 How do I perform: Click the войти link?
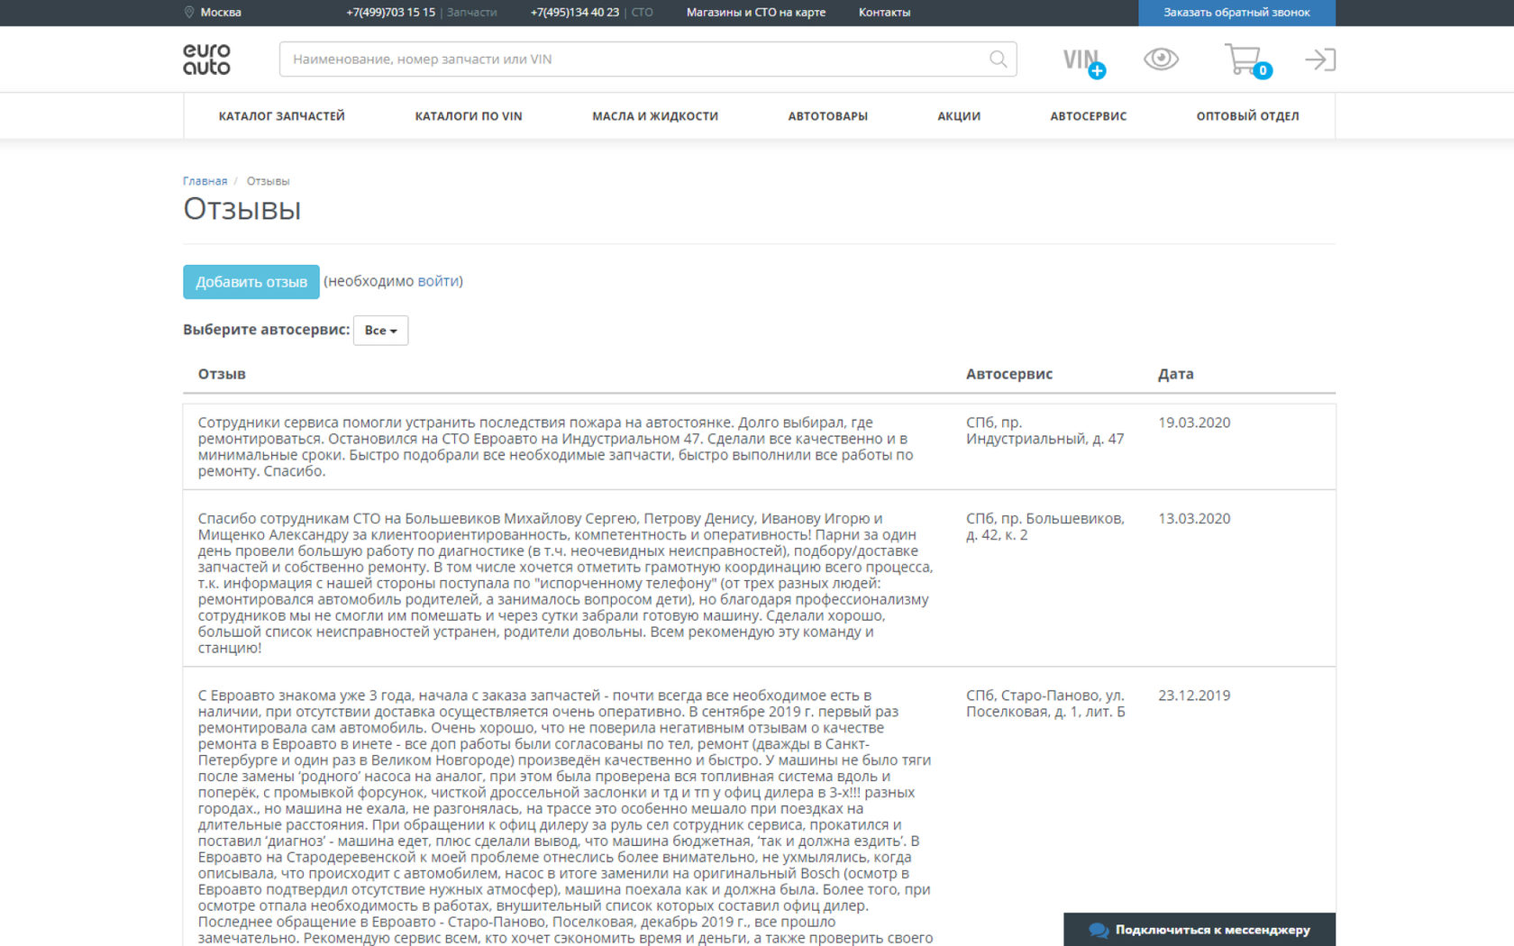click(438, 281)
